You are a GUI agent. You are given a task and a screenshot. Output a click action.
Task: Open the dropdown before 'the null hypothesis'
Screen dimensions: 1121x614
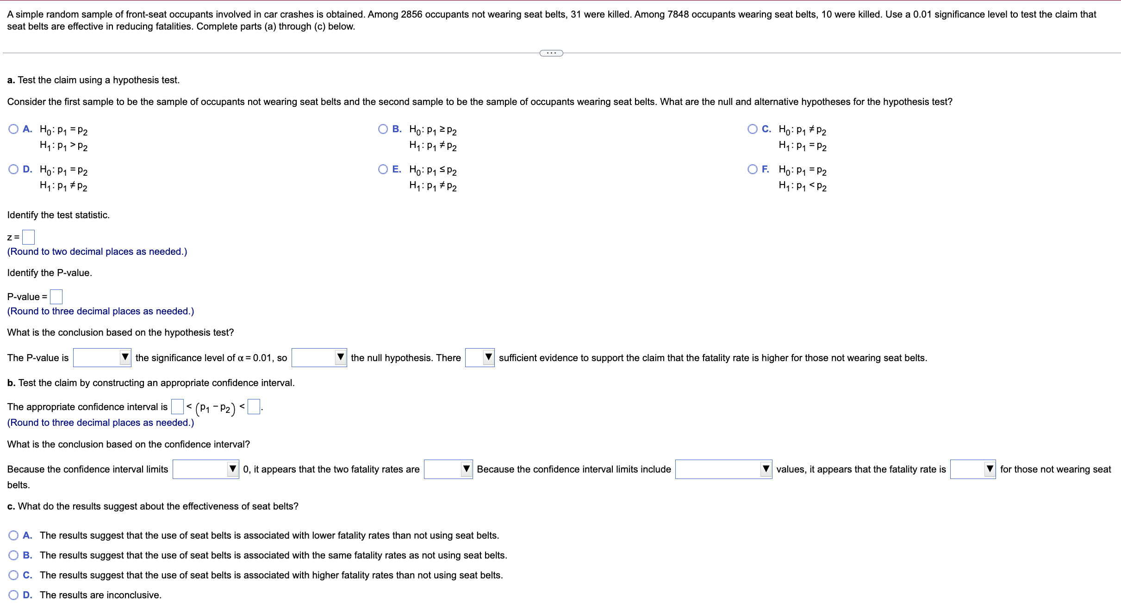click(x=319, y=357)
